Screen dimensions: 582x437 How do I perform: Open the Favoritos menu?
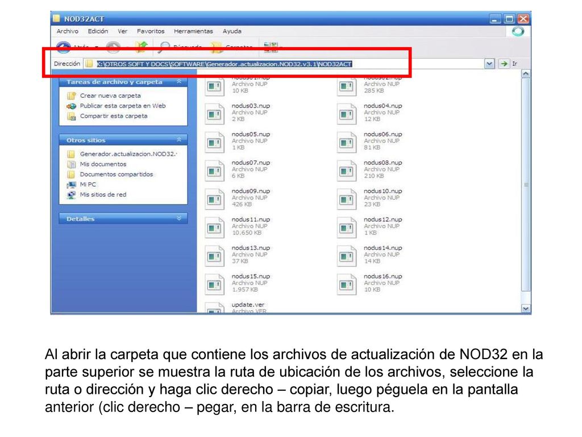(x=150, y=31)
